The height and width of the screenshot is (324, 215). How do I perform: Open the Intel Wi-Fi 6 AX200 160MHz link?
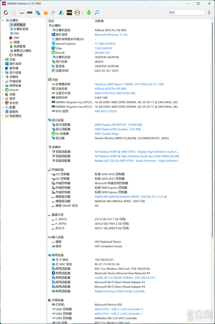point(125,277)
